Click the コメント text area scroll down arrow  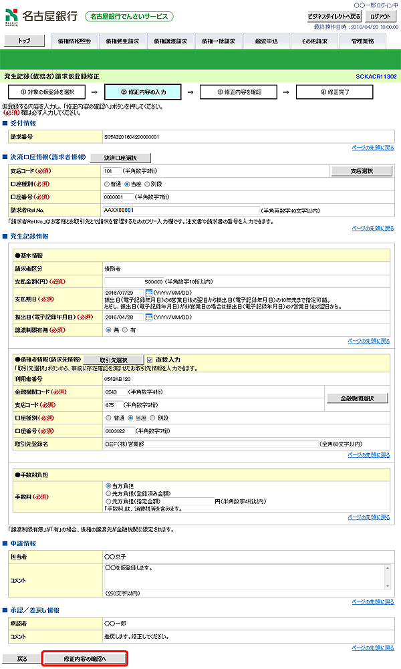tap(388, 586)
